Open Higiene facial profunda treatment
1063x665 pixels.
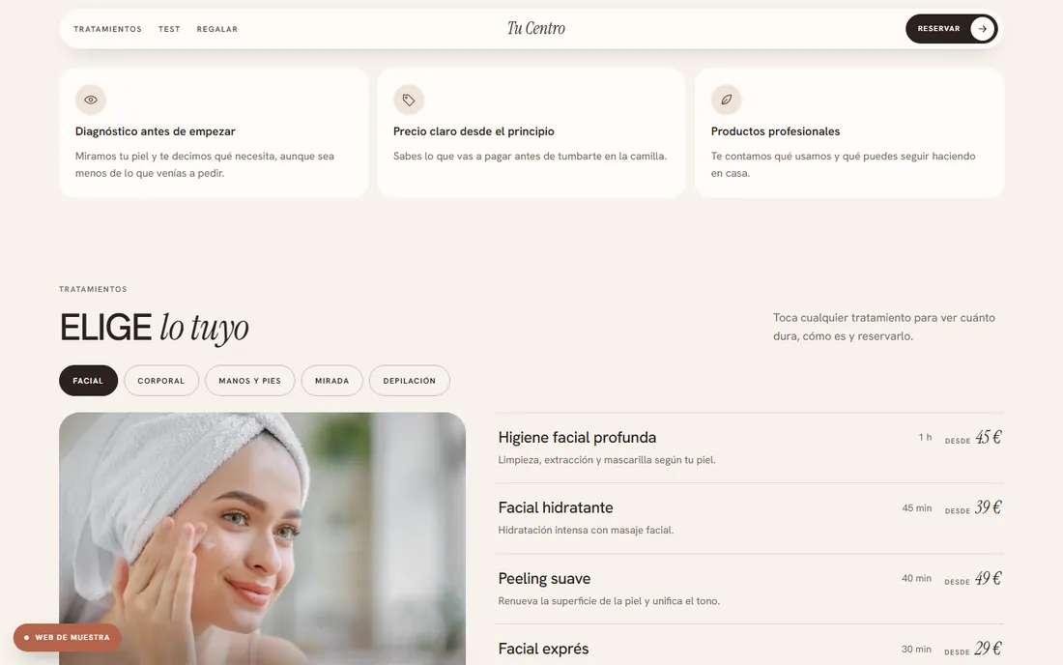pos(749,448)
